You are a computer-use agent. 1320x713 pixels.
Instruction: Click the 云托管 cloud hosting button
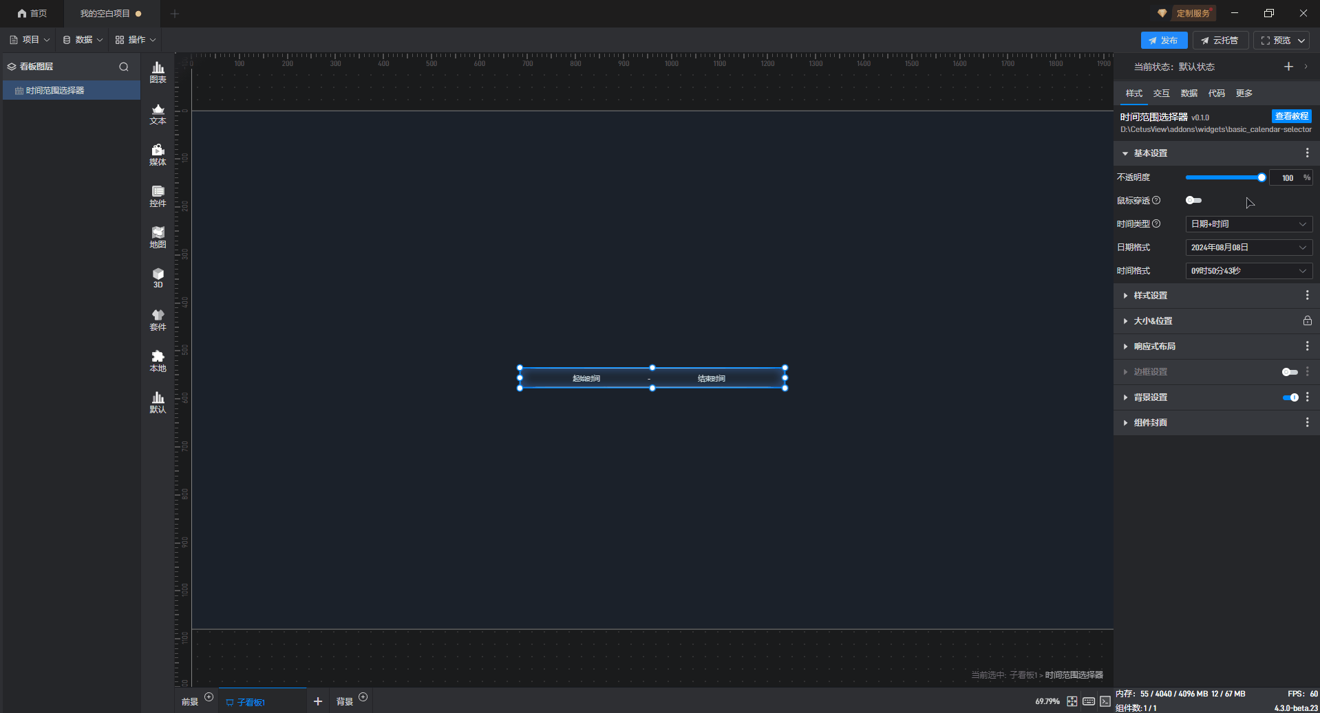[1220, 41]
